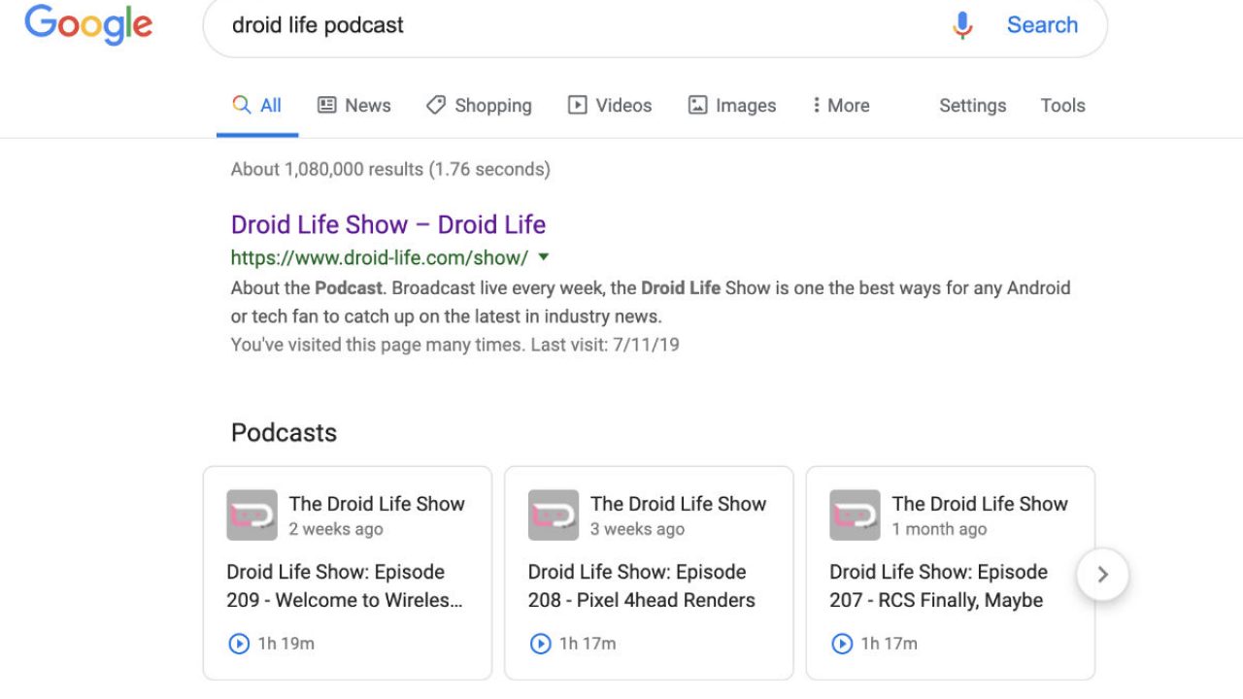Expand the green arrow beside droid-life.com URL
The image size is (1243, 699).
click(x=544, y=257)
